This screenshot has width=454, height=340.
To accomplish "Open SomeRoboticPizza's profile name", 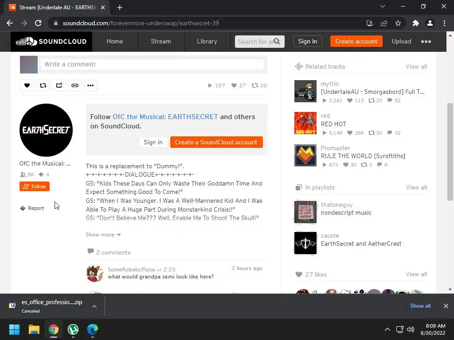I will (x=131, y=270).
